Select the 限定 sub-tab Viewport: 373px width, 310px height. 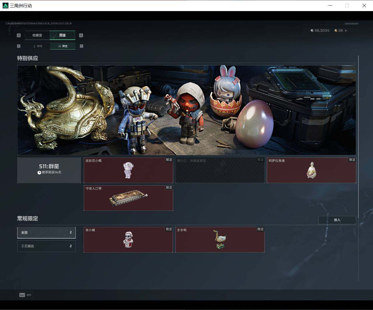click(x=63, y=46)
